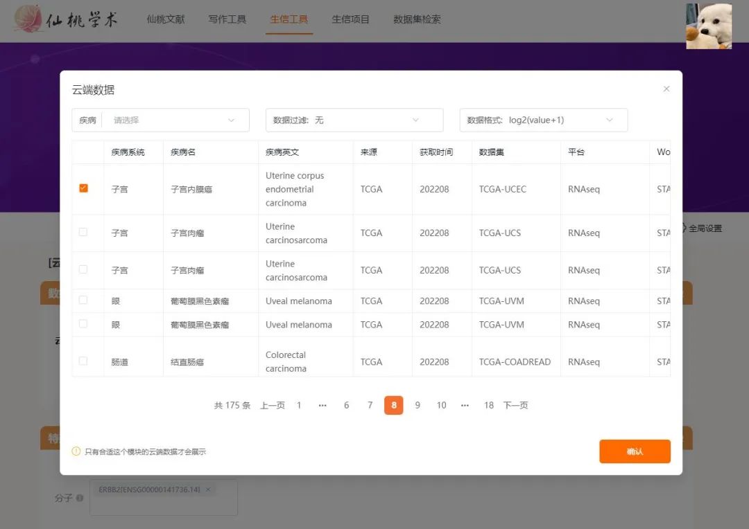Open 生信项目 menu
The height and width of the screenshot is (529, 749).
[x=351, y=19]
